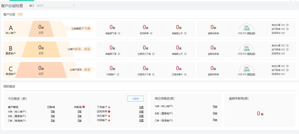Click 明日待跟进 C类（普通客户）0家 value
This screenshot has width=299, height=134.
pyautogui.click(x=215, y=120)
